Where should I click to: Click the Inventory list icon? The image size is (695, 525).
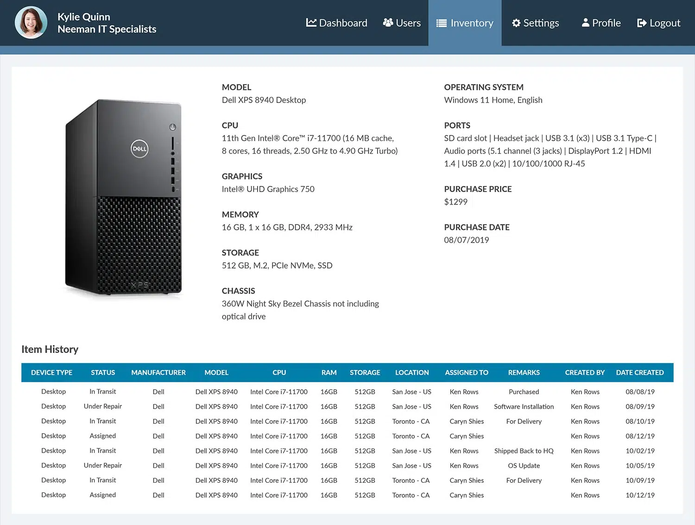click(442, 23)
